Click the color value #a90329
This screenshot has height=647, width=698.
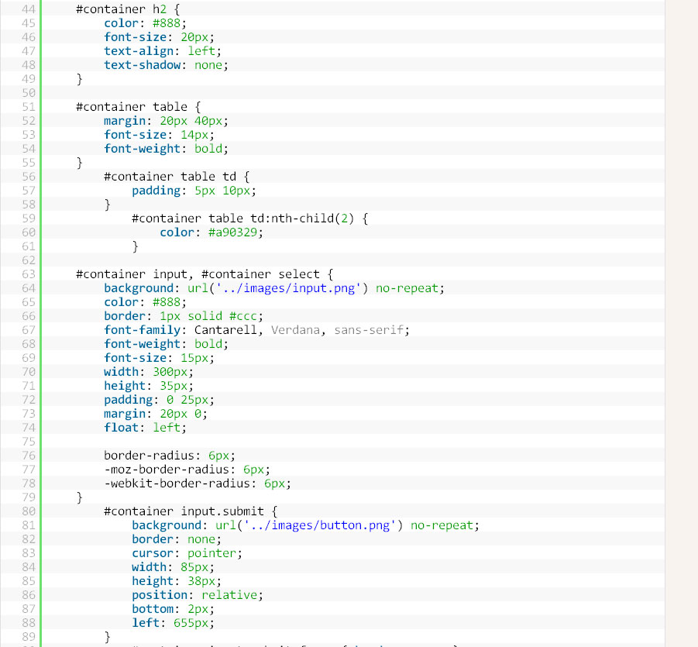[233, 232]
